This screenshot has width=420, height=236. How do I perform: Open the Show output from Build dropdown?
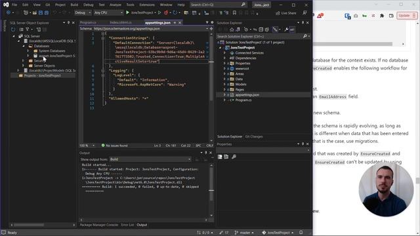click(x=150, y=159)
